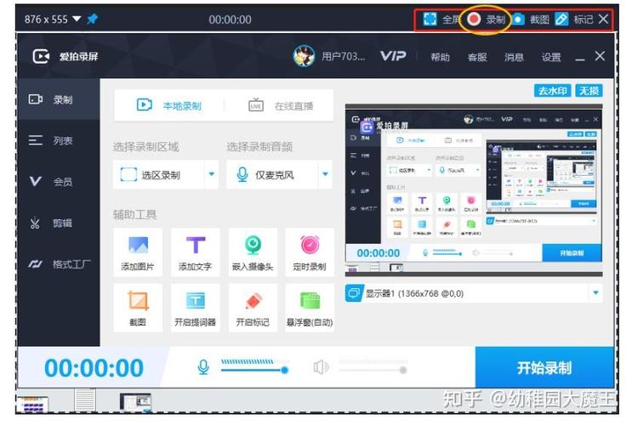Viewport: 632px width, 425px height.
Task: Open the 客服 customer service menu
Action: coord(477,57)
